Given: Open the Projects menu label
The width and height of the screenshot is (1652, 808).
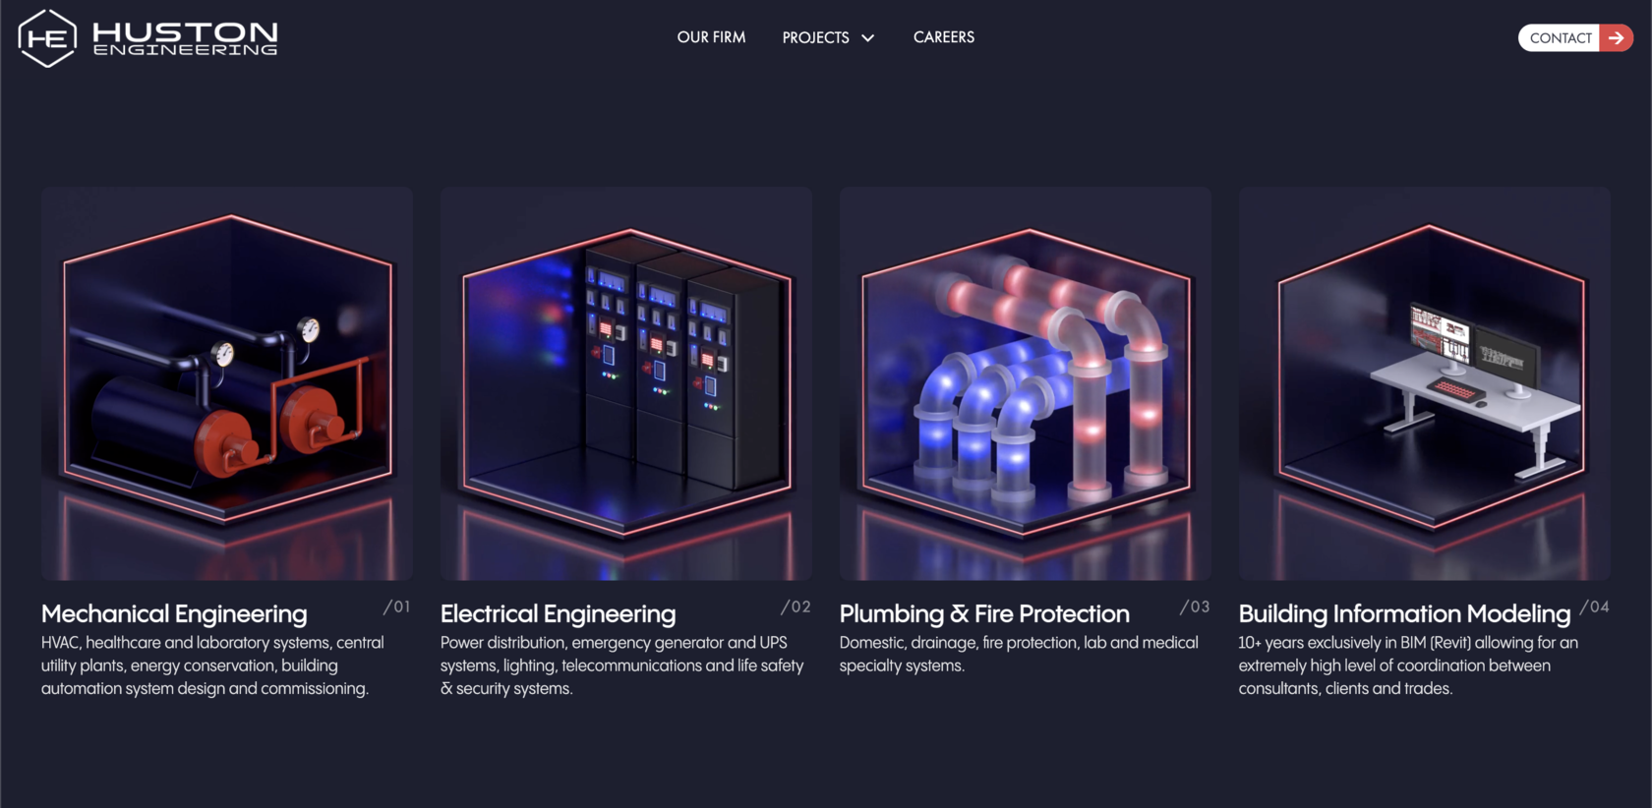Looking at the screenshot, I should [815, 37].
